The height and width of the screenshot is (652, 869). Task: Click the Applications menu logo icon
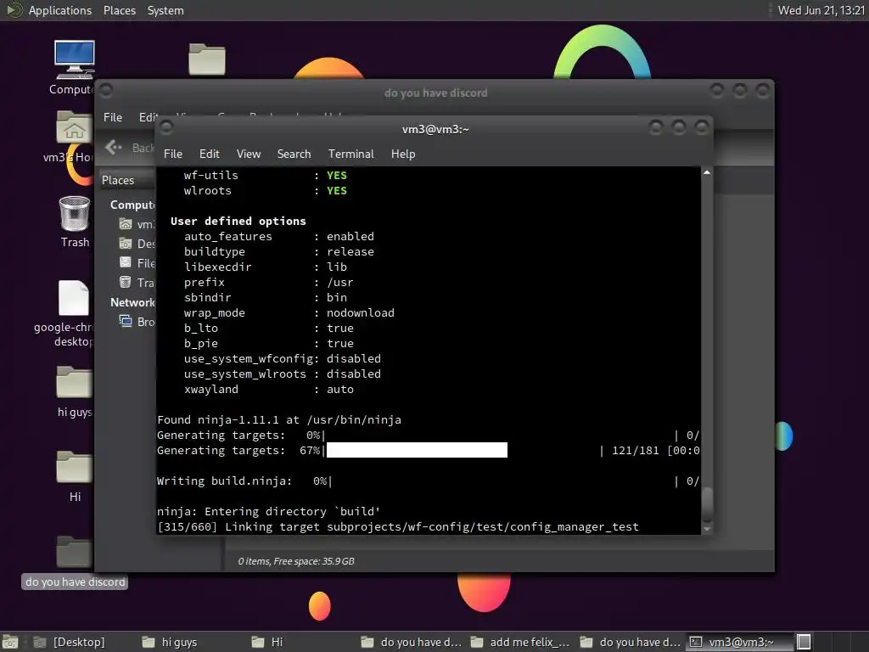coord(14,10)
